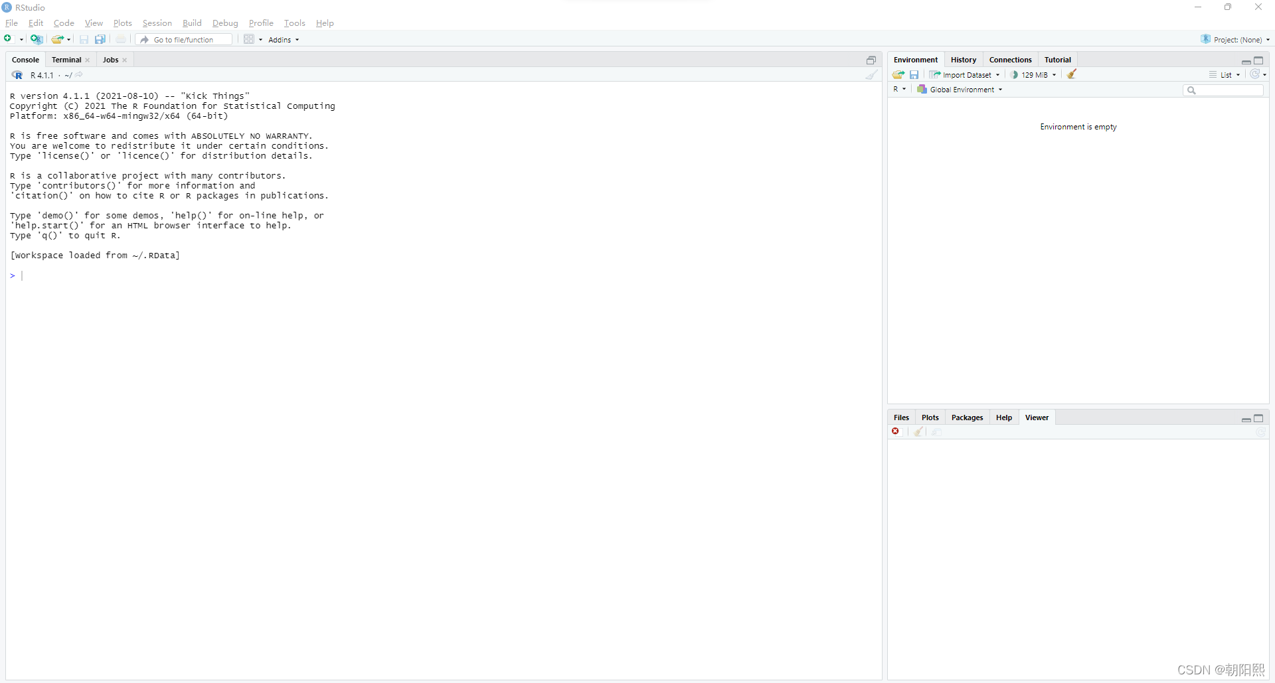Switch to the Plots tab

point(930,417)
